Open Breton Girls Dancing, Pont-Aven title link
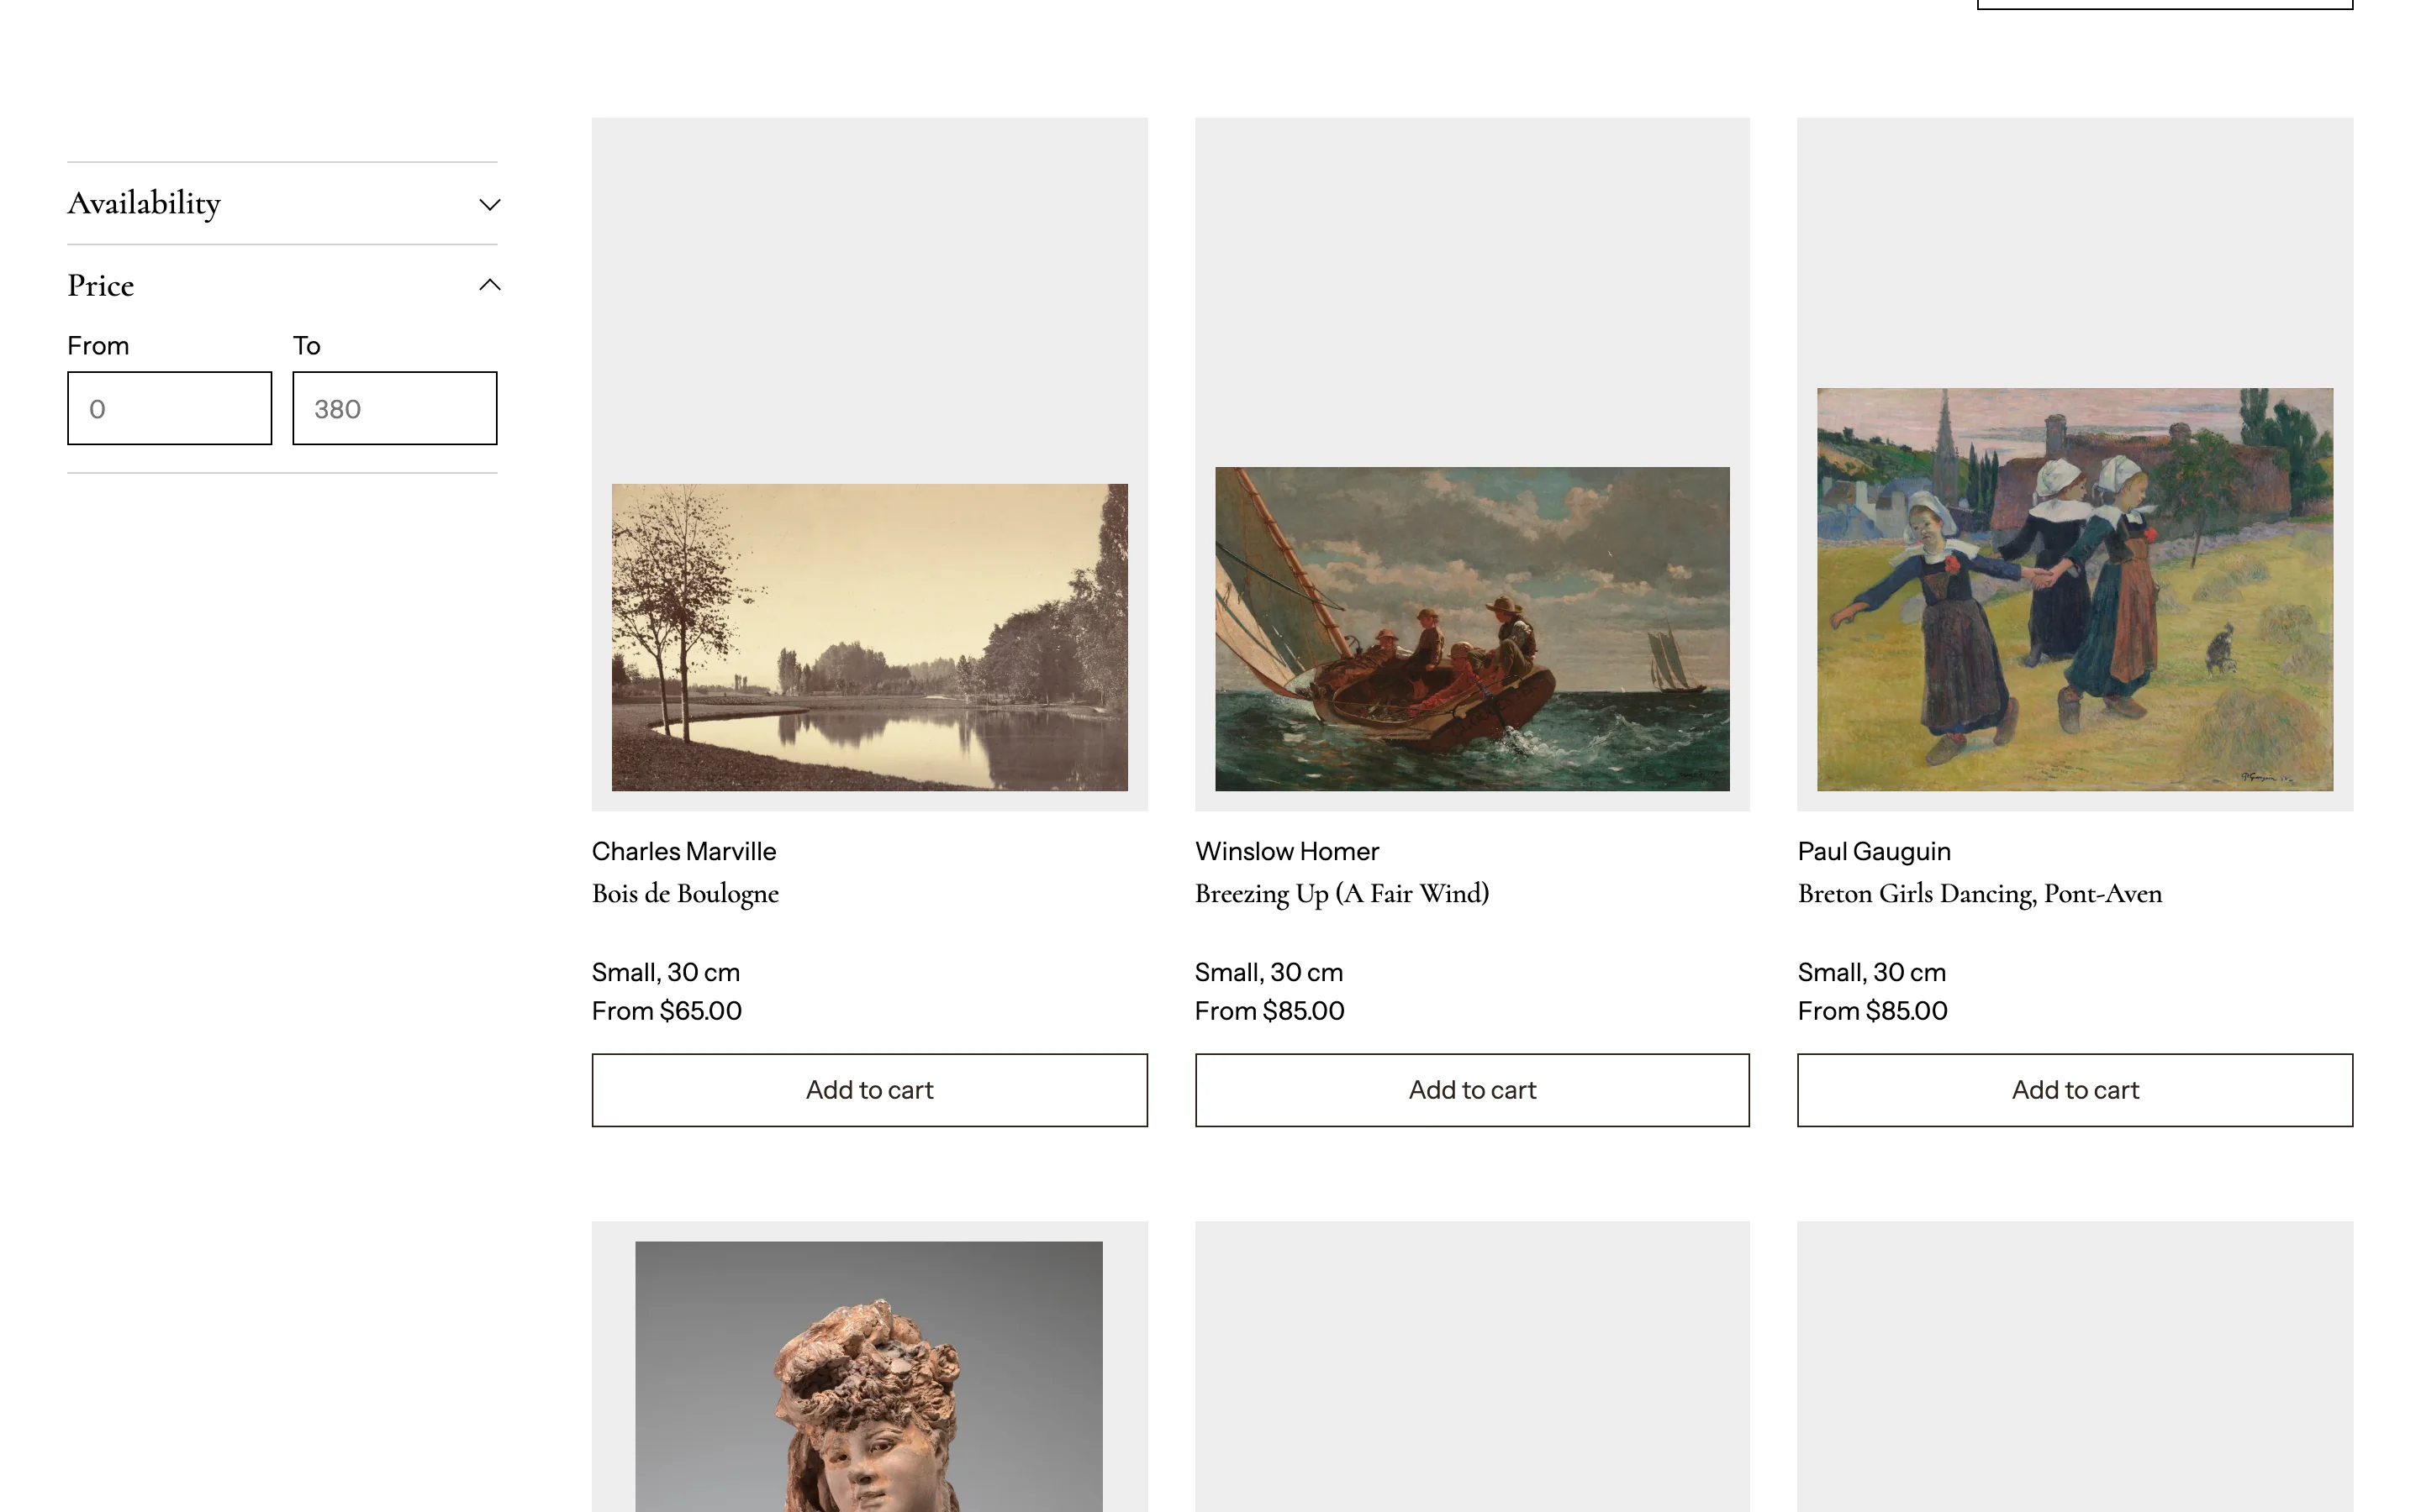This screenshot has height=1512, width=2421. pos(1979,894)
